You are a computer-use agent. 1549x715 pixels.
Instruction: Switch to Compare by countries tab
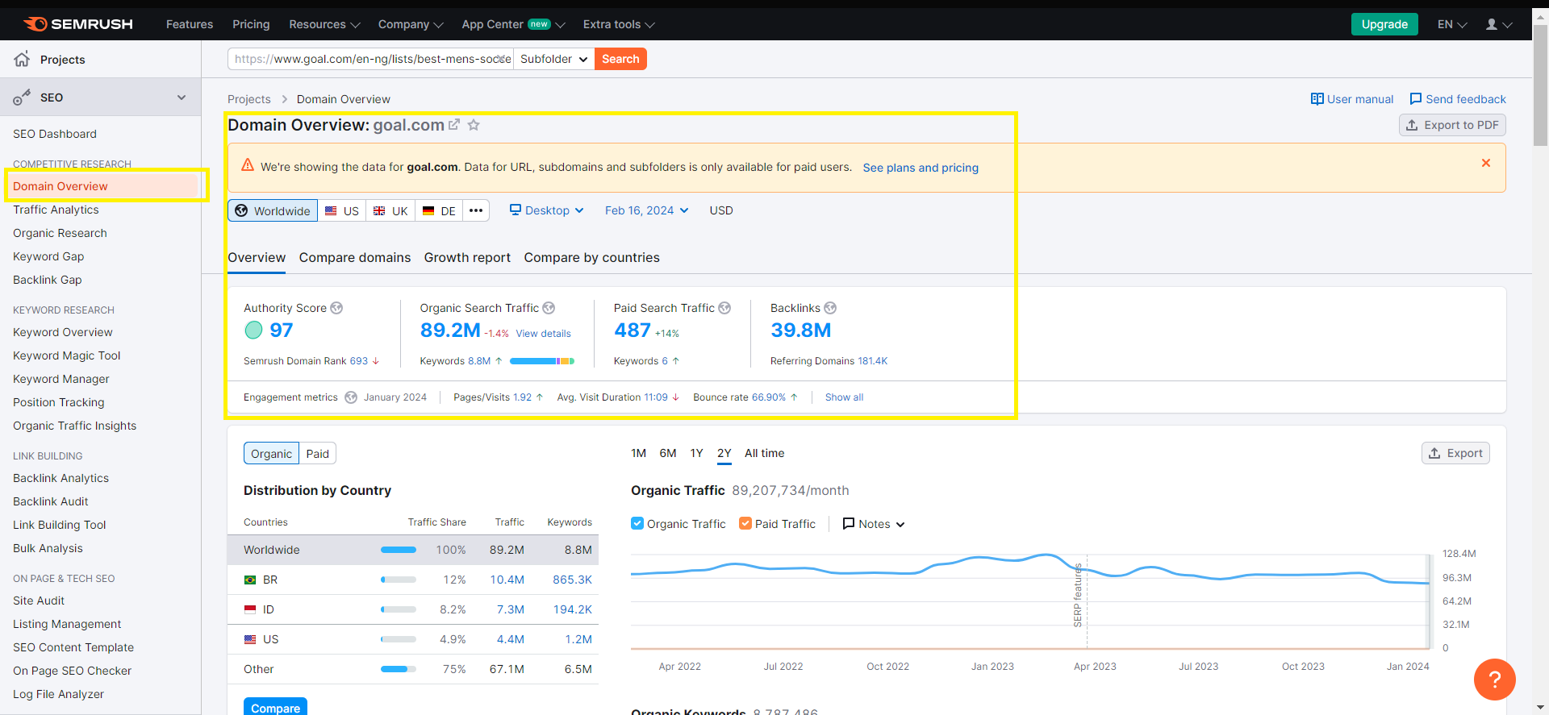[591, 257]
